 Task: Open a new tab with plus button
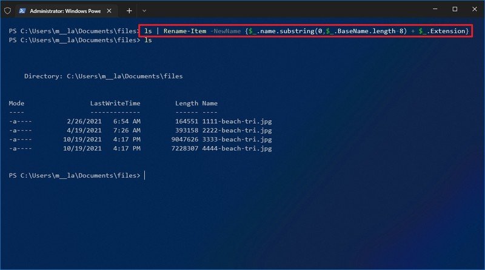pos(129,10)
